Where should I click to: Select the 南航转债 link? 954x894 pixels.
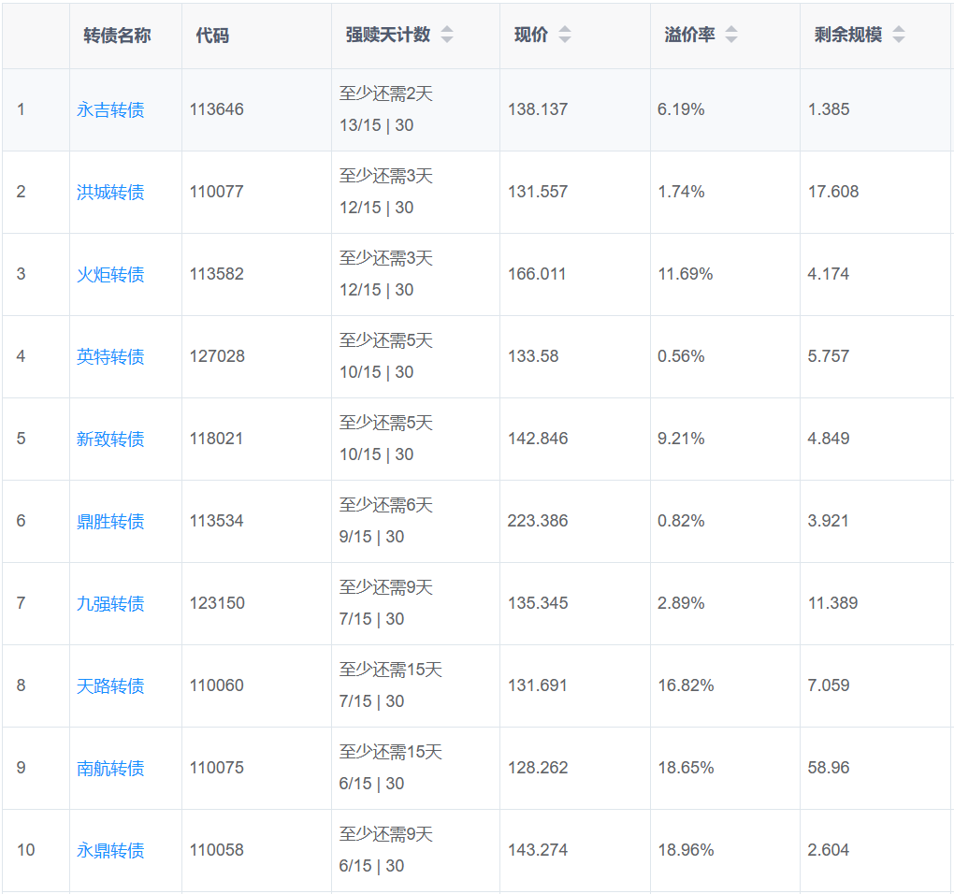(x=110, y=769)
